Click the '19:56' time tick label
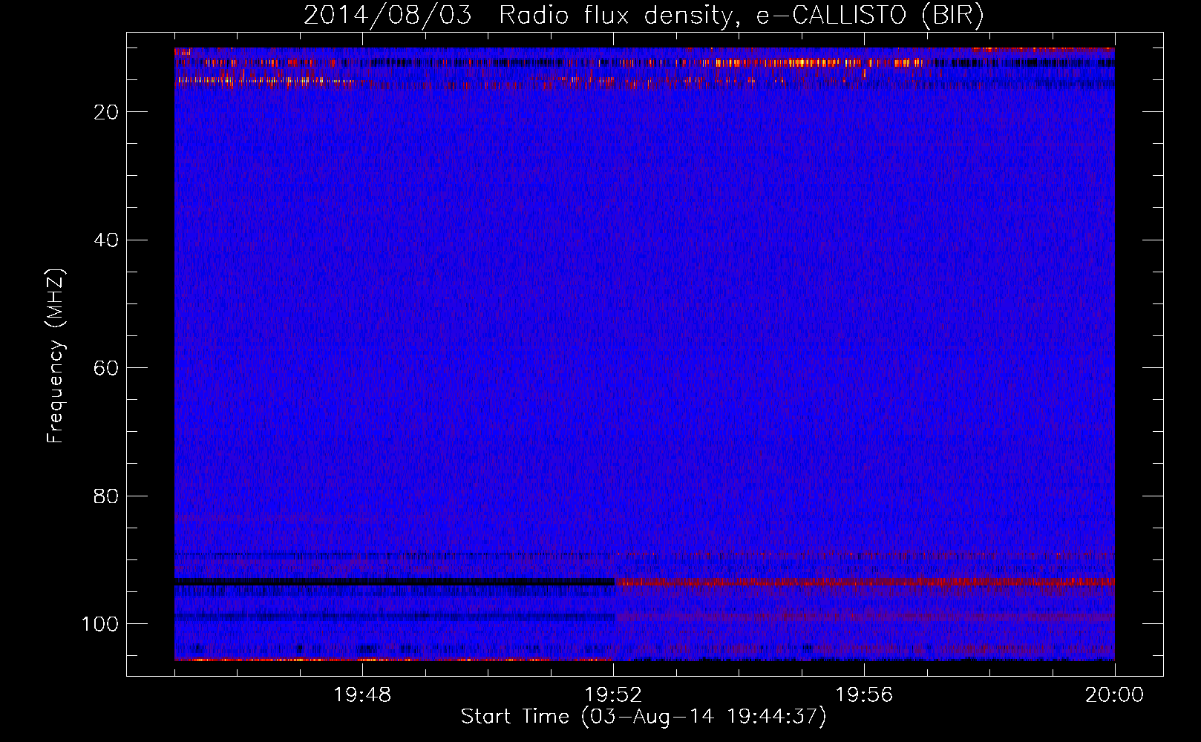 864,695
